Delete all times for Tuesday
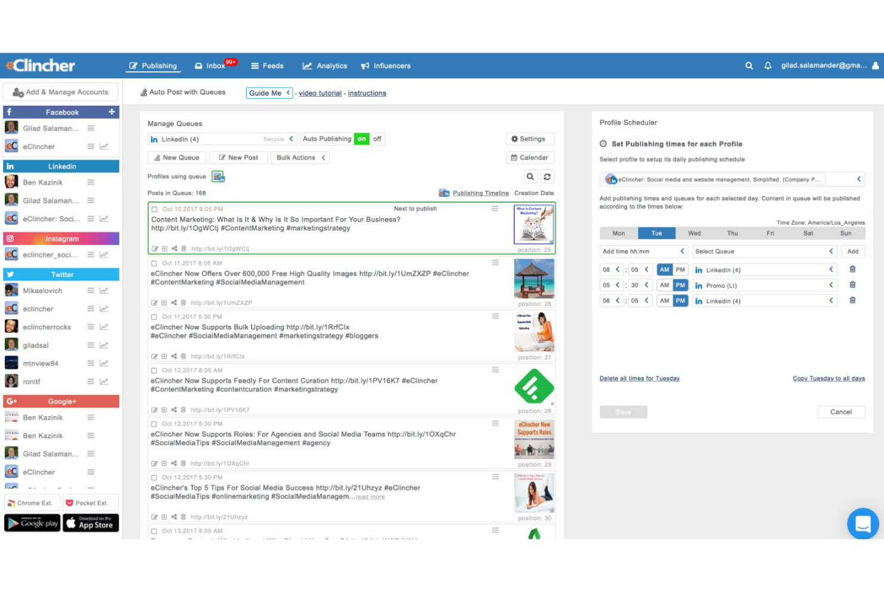Image resolution: width=884 pixels, height=590 pixels. 640,378
